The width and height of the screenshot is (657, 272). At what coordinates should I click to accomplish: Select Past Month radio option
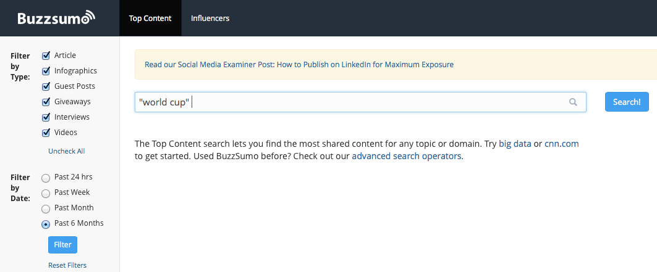click(46, 208)
